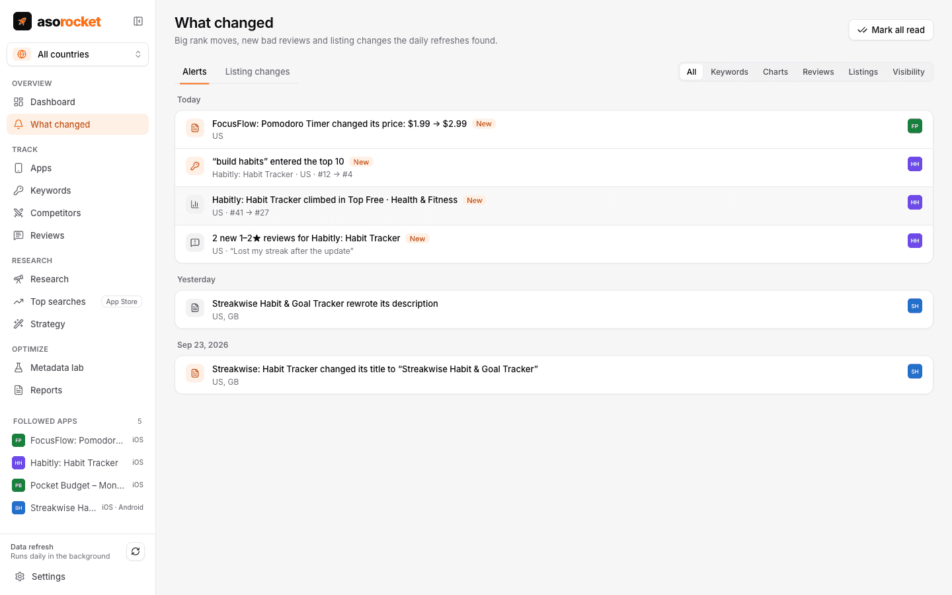
Task: Open Keywords tracking page
Action: point(77,190)
